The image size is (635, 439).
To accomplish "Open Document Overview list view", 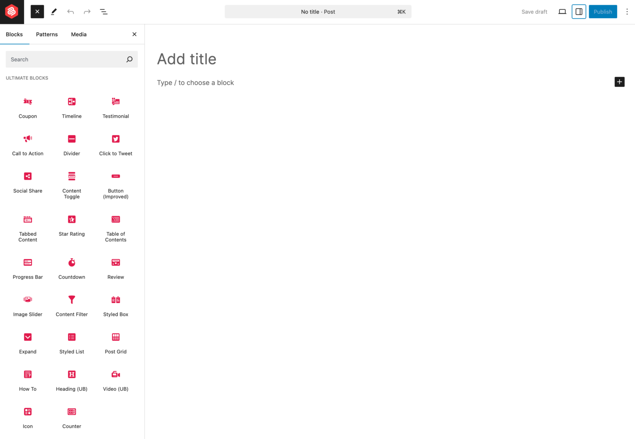I will (104, 12).
